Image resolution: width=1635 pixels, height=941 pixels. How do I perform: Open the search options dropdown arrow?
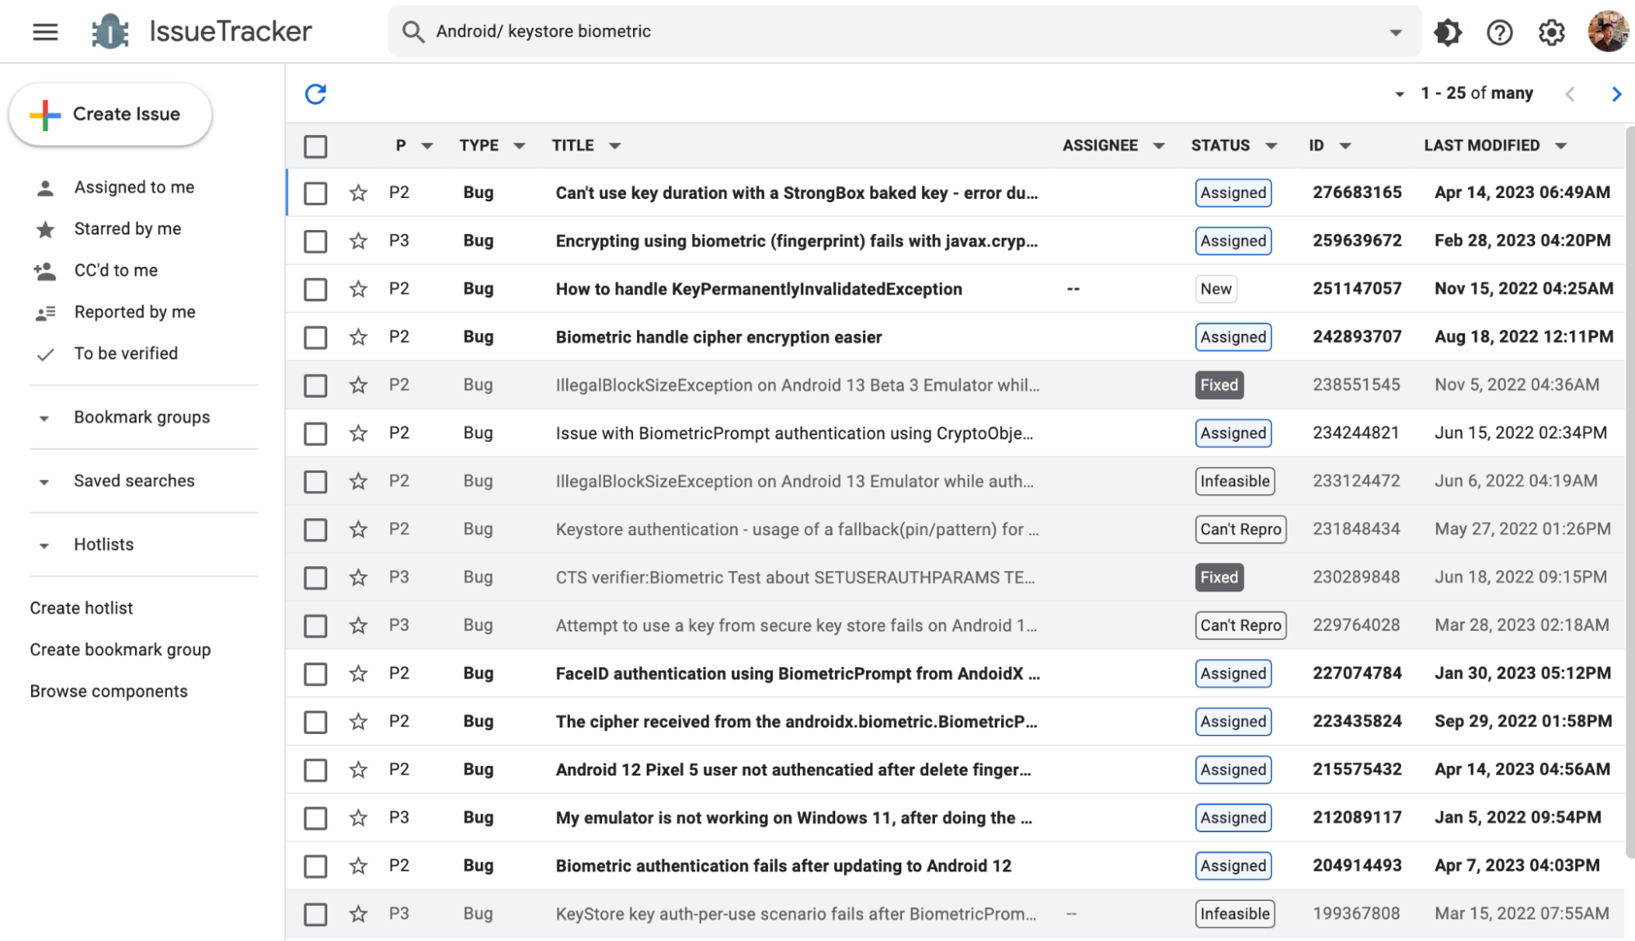click(x=1395, y=33)
